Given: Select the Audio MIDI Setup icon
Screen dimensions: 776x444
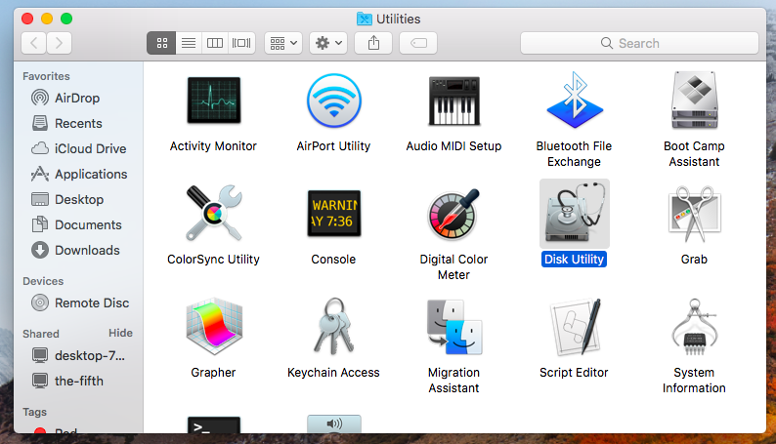Looking at the screenshot, I should pos(453,101).
